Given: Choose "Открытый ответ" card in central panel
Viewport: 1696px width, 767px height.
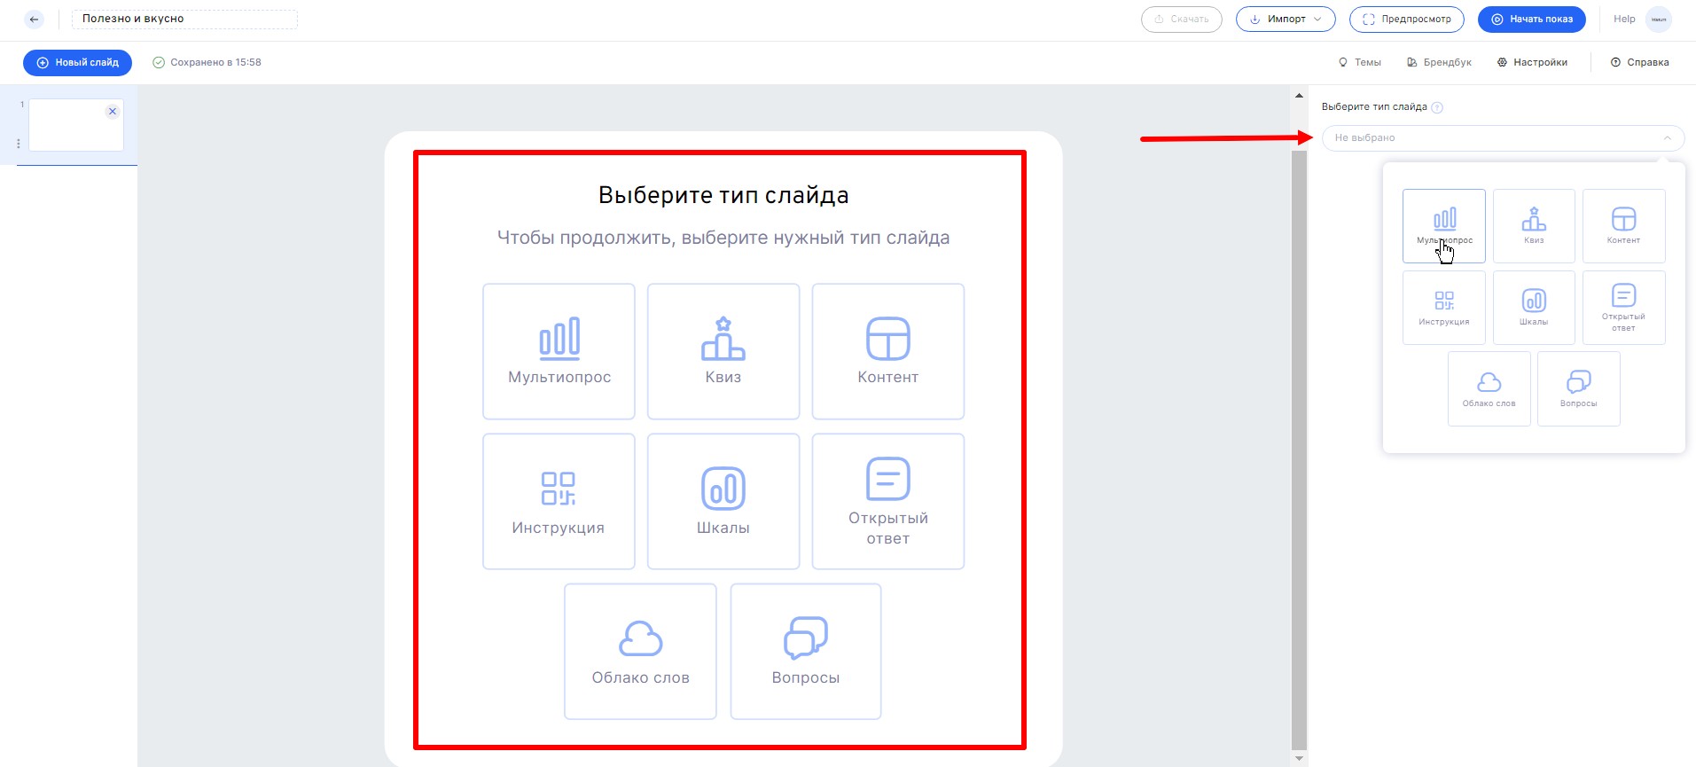Looking at the screenshot, I should 888,501.
